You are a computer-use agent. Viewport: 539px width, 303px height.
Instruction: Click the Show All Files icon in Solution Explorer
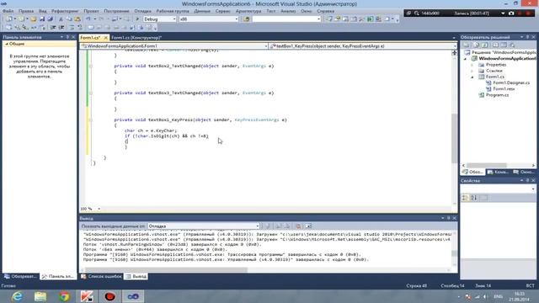(476, 45)
